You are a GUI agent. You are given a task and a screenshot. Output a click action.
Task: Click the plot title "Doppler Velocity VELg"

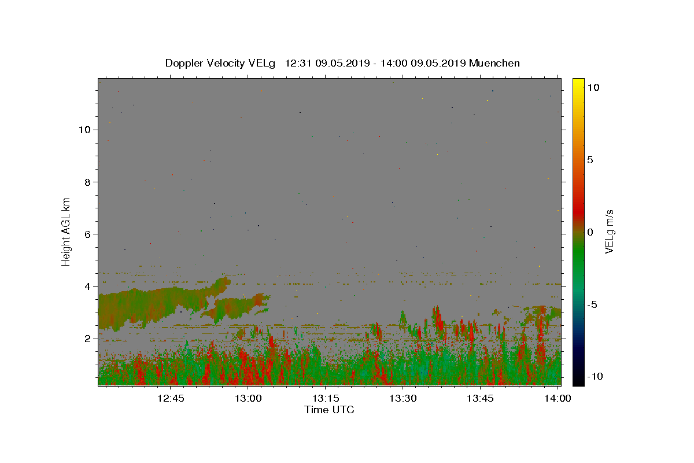coord(220,63)
